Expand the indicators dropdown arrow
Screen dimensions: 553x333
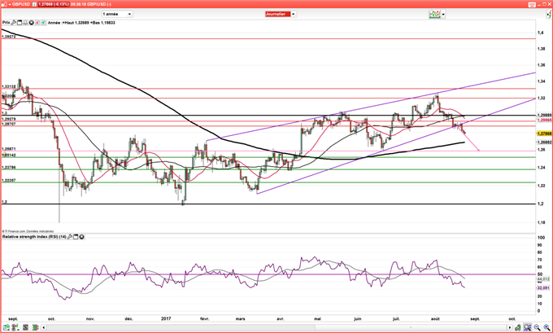click(443, 15)
